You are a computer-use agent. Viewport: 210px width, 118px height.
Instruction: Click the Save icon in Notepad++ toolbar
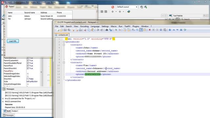click(65, 30)
